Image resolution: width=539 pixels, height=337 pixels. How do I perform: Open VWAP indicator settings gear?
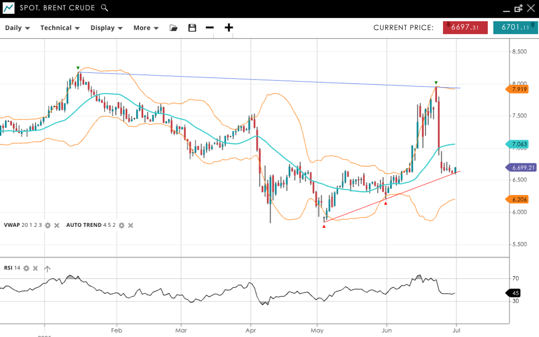pos(48,225)
